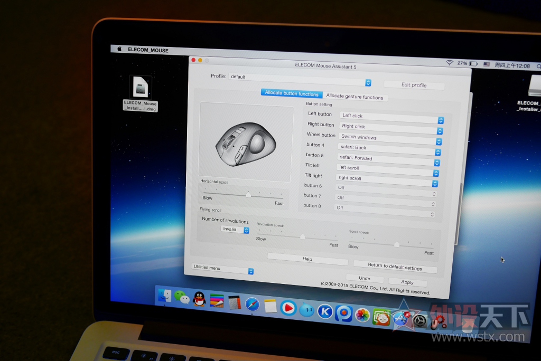The image size is (541, 361).
Task: Expand the Utilities menu dropdown
Action: tap(251, 271)
